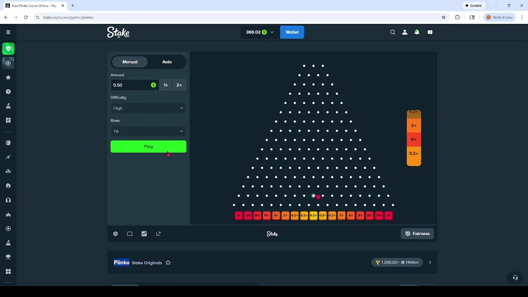Click the Stake logo in header
Image resolution: width=528 pixels, height=297 pixels.
[118, 32]
